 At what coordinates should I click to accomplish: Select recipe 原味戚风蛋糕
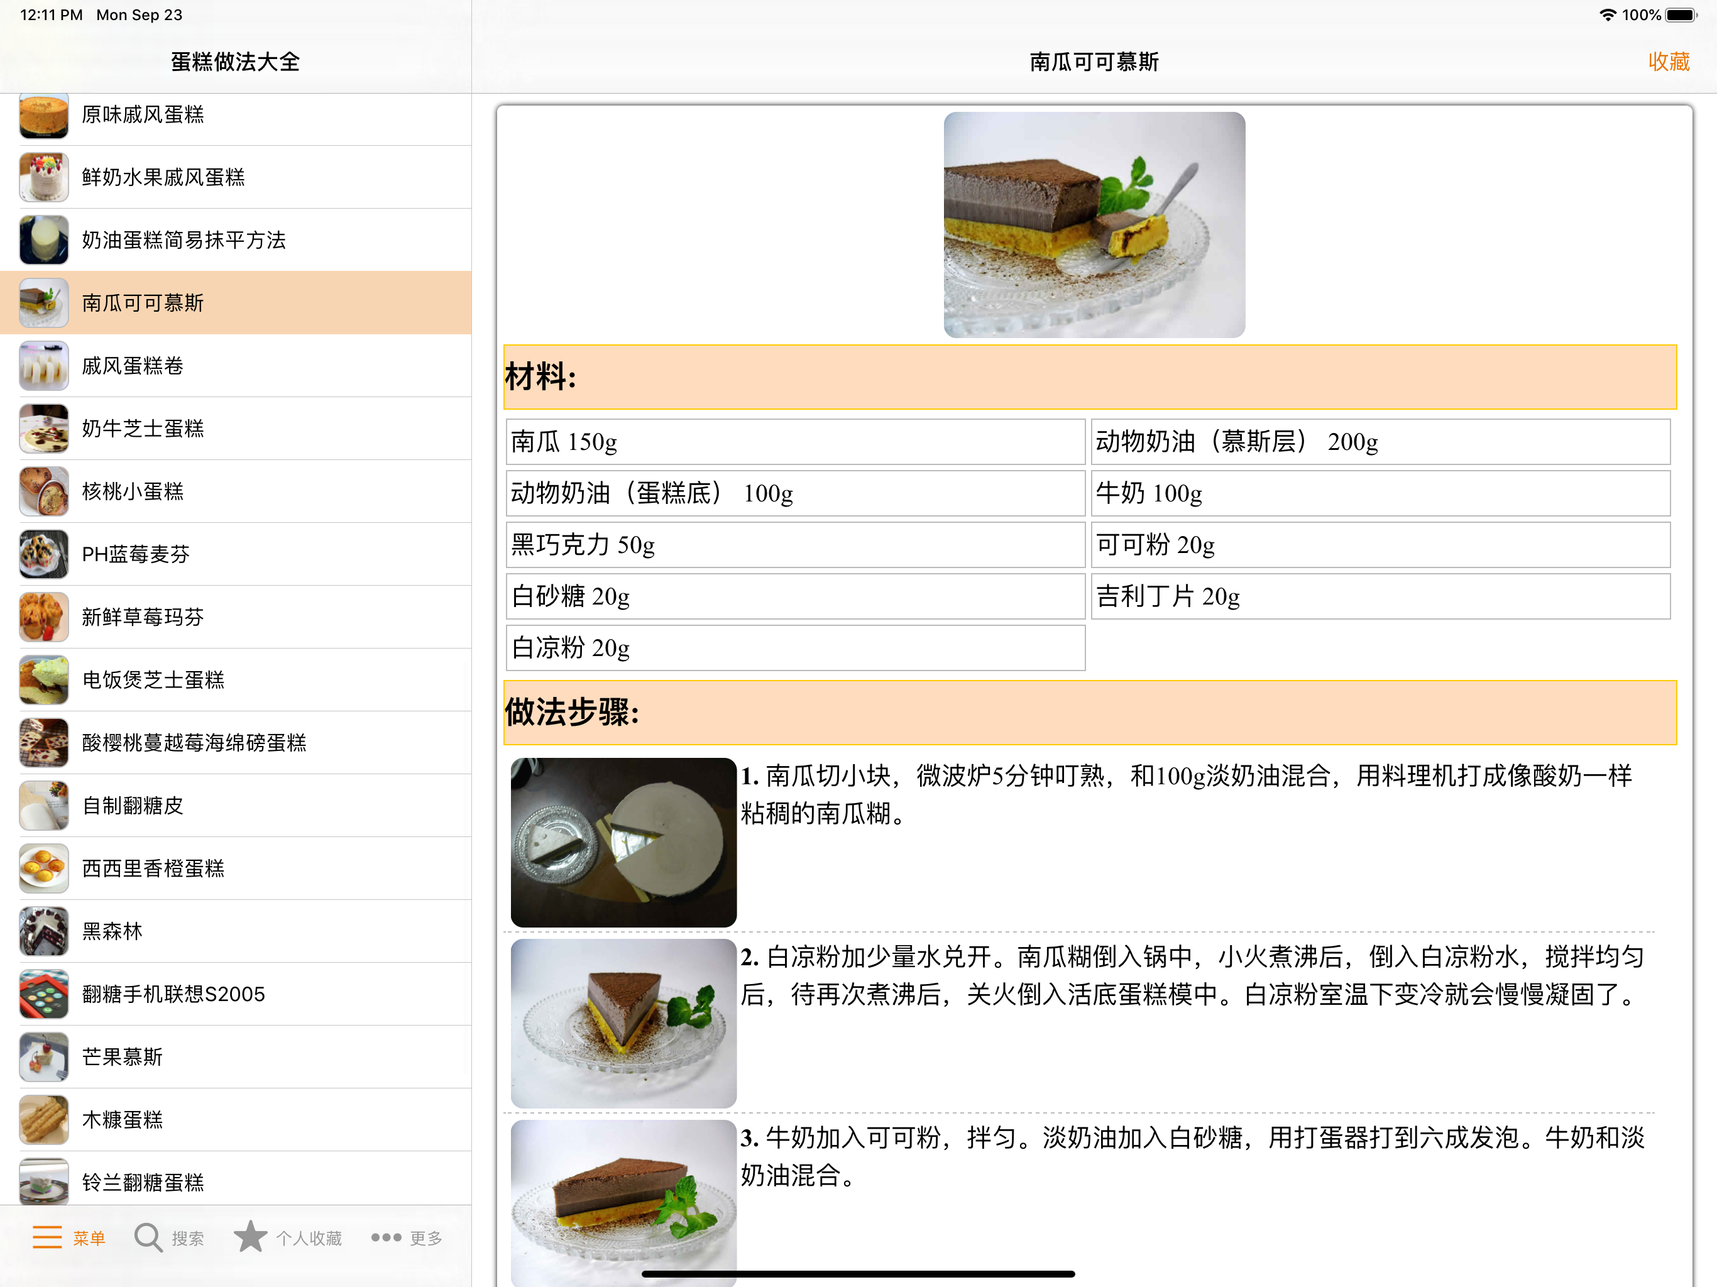click(143, 115)
